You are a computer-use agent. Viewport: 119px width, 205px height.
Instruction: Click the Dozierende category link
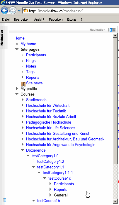pos(36,150)
